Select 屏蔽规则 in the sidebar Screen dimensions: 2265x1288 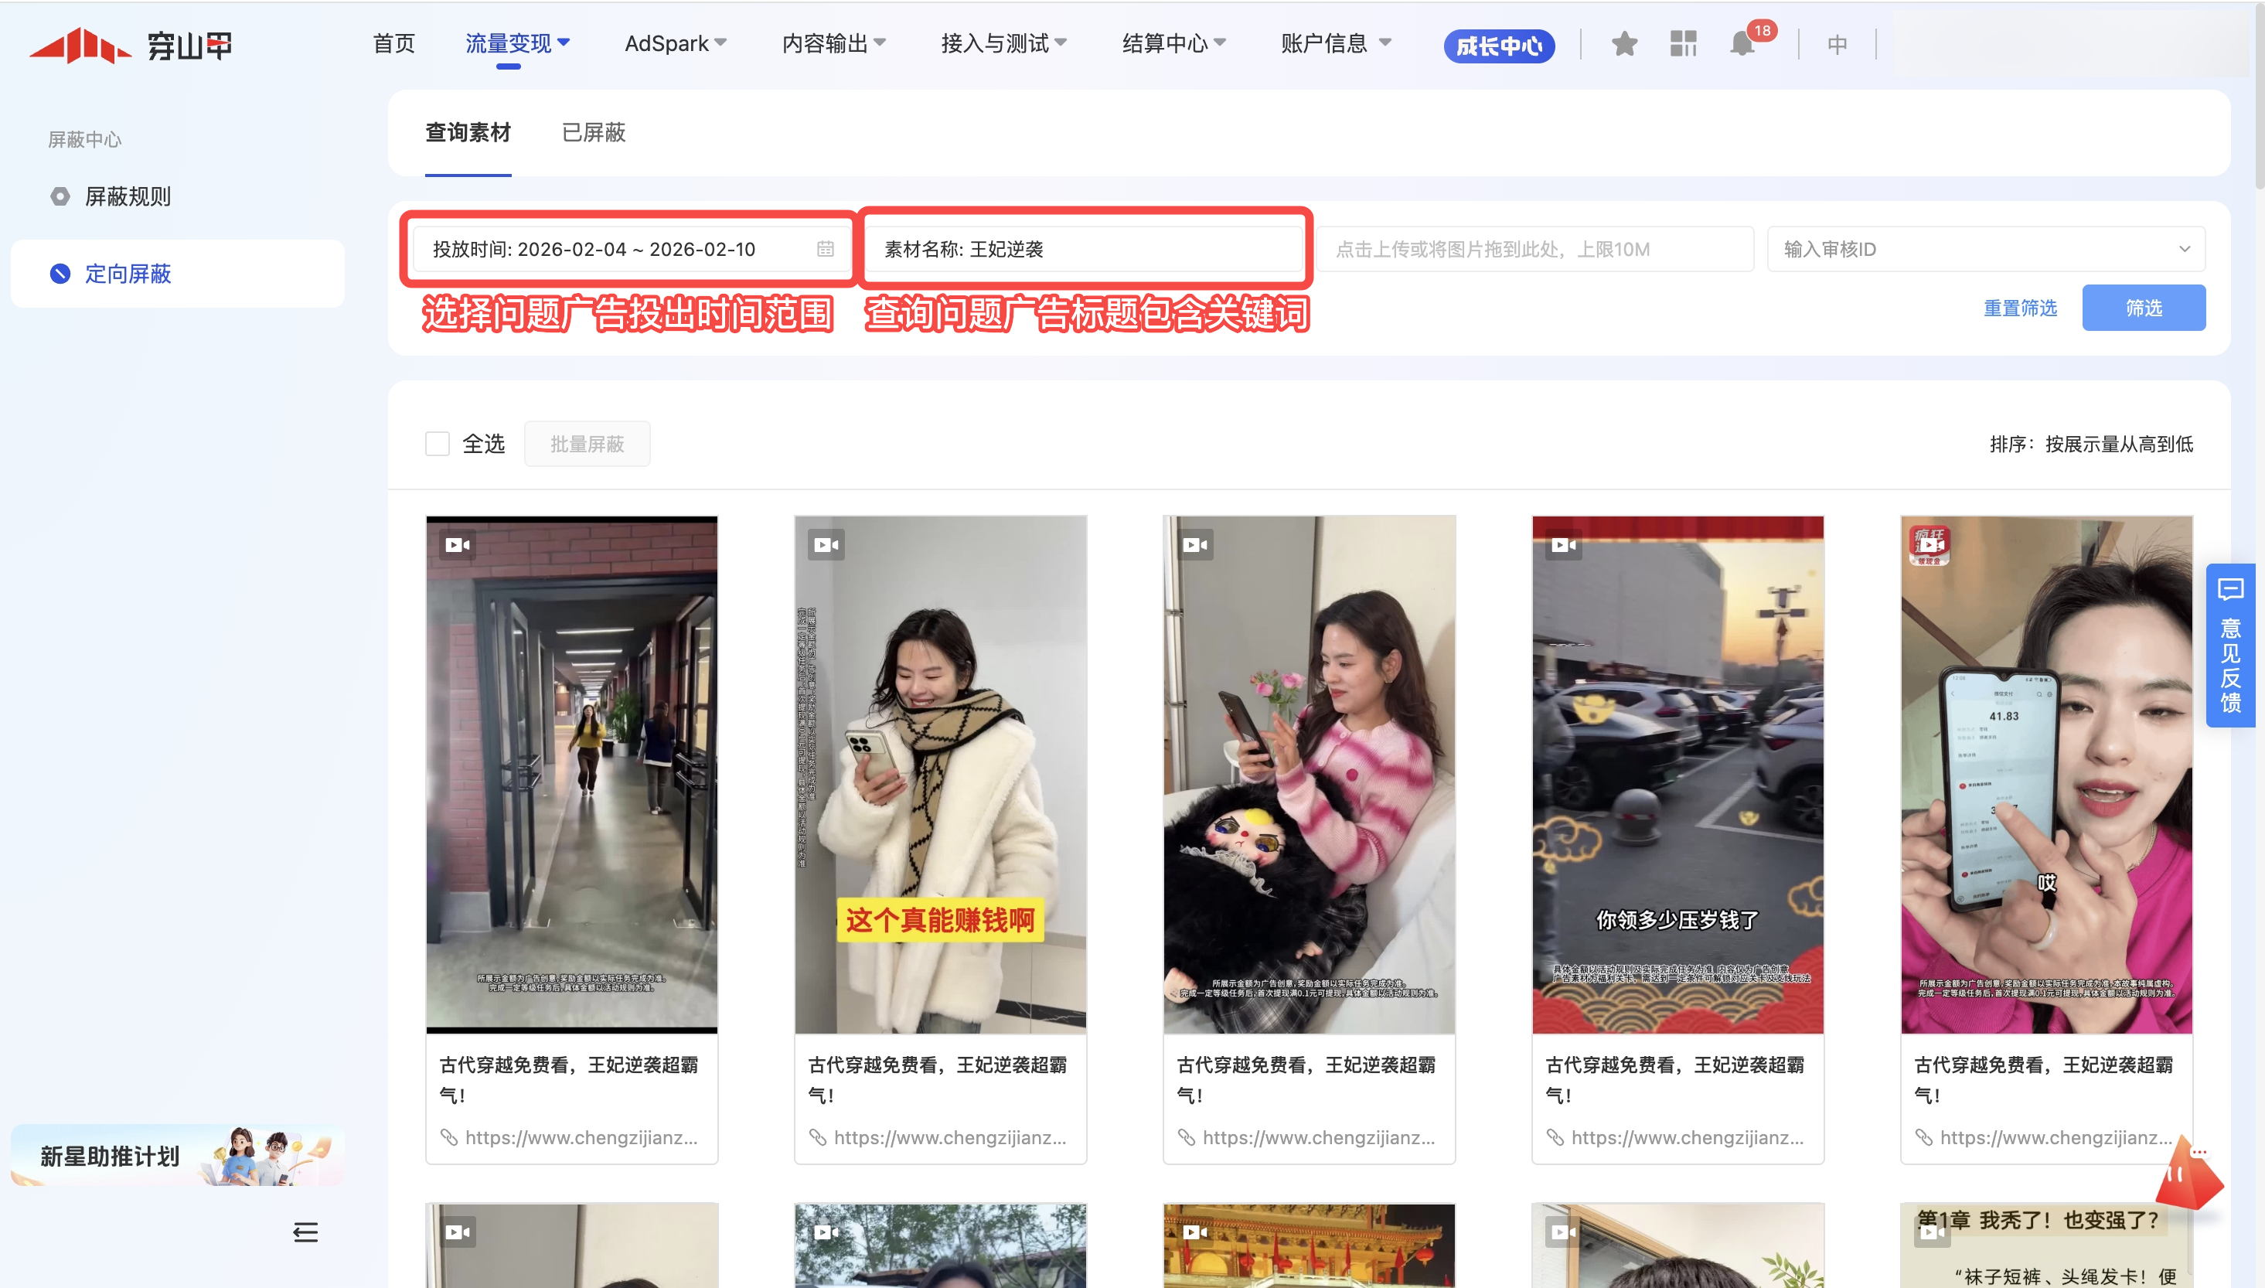(x=128, y=196)
